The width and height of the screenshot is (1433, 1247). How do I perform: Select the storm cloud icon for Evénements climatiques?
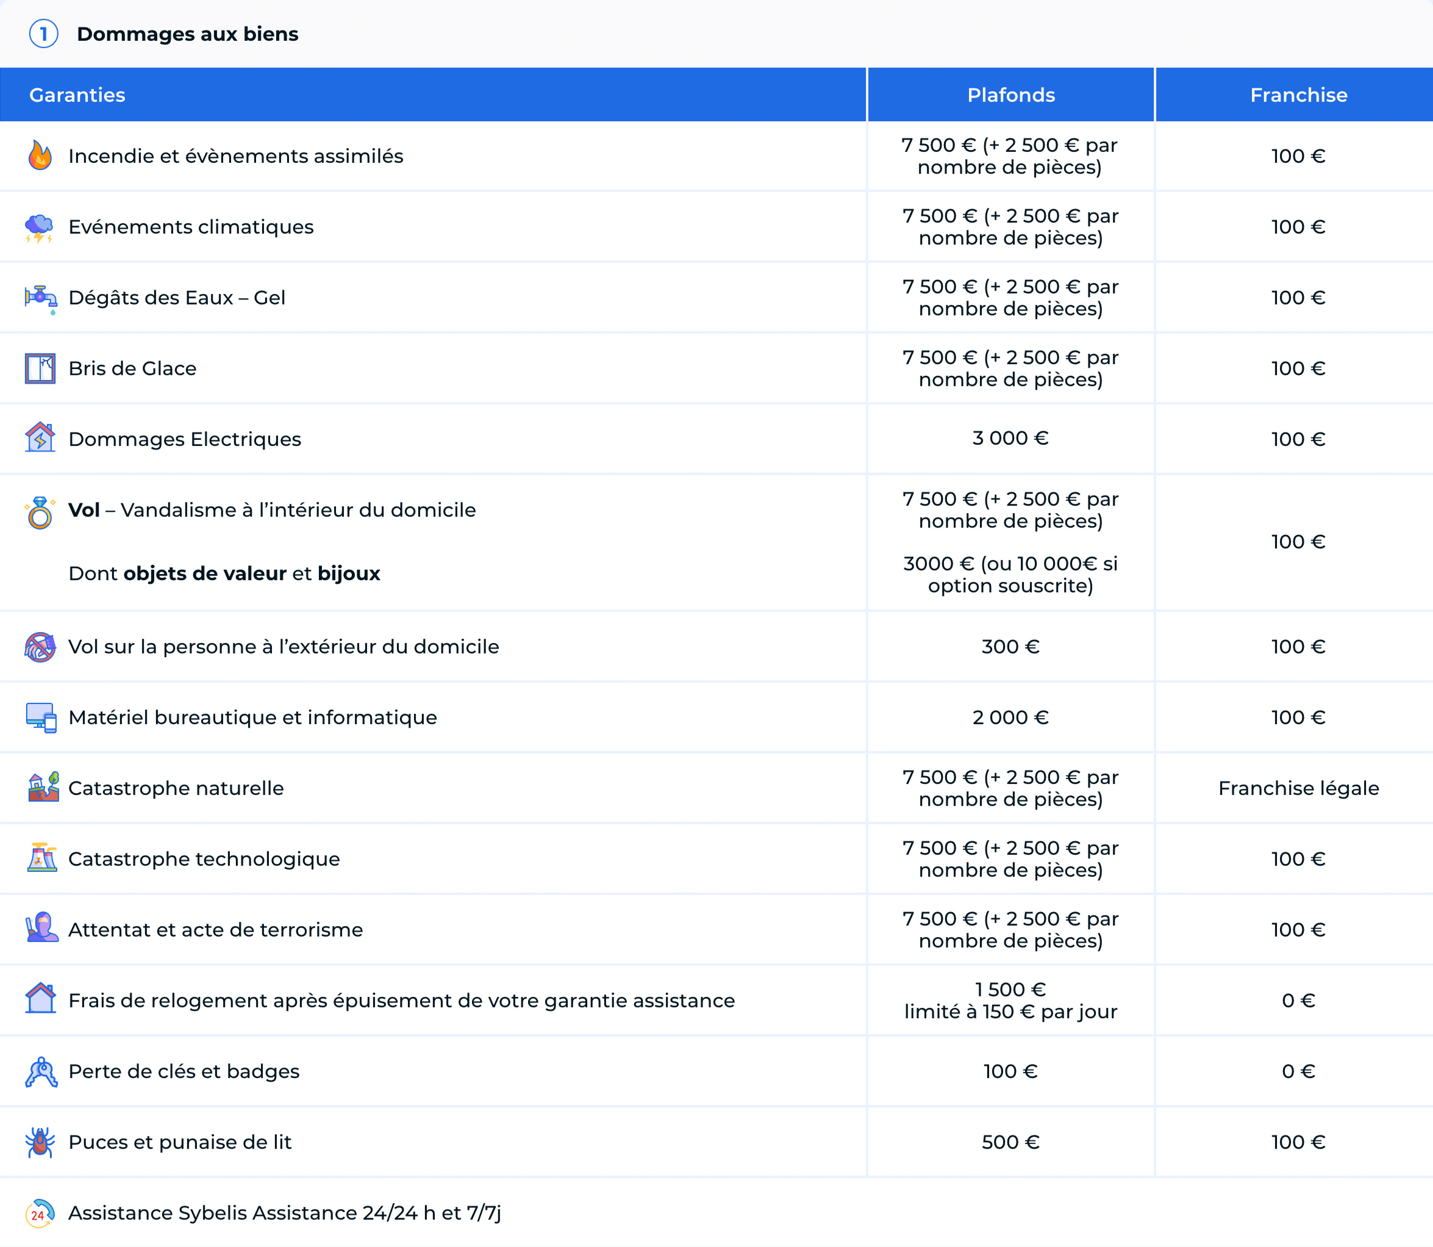pos(40,227)
